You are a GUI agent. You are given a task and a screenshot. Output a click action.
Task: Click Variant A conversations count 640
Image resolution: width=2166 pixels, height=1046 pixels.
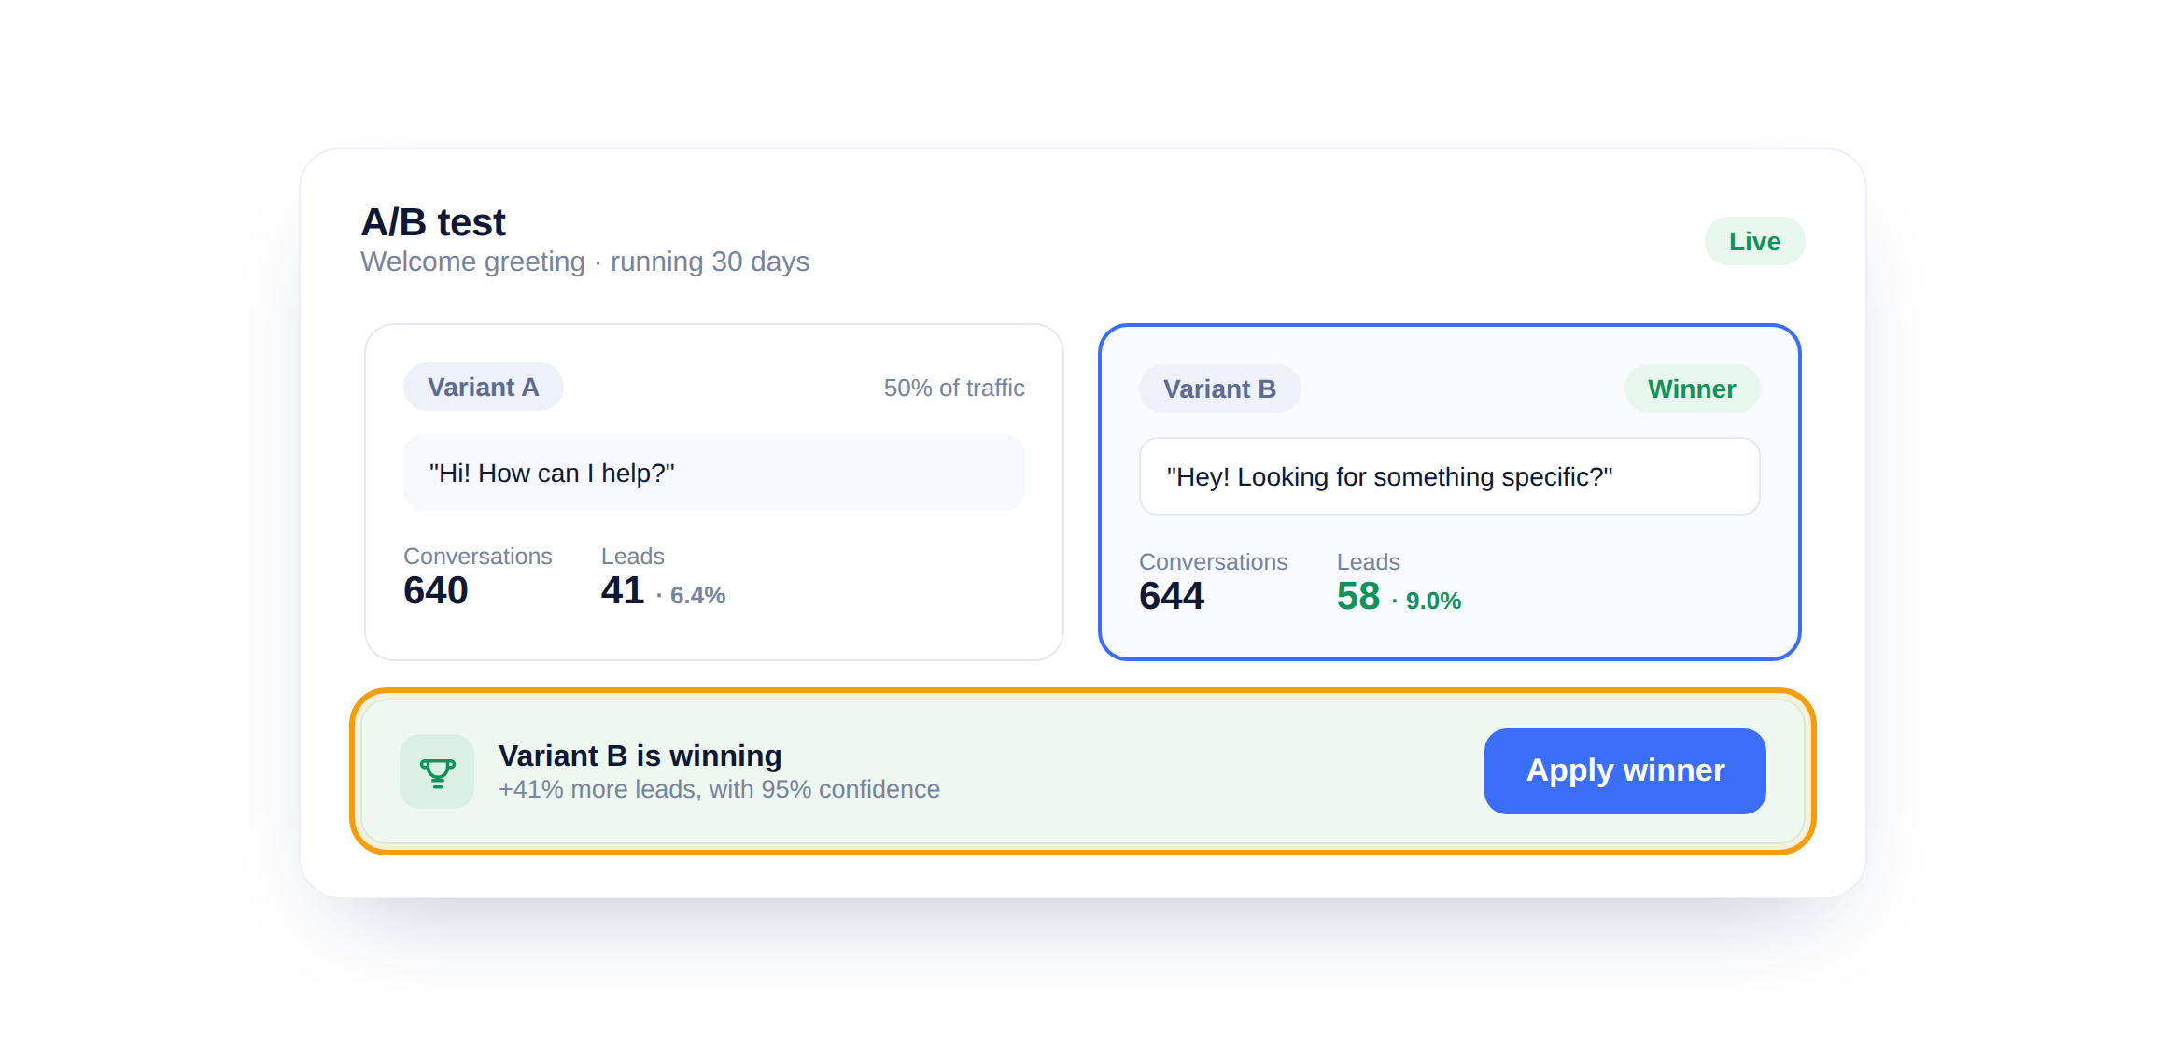pyautogui.click(x=436, y=591)
